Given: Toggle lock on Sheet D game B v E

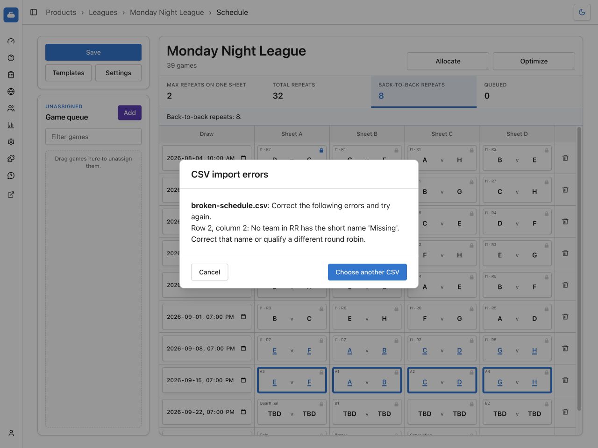Looking at the screenshot, I should tap(547, 150).
